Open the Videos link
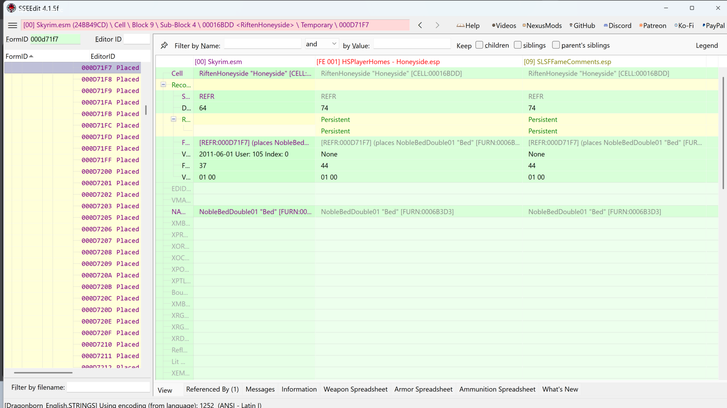This screenshot has width=727, height=408. click(504, 25)
